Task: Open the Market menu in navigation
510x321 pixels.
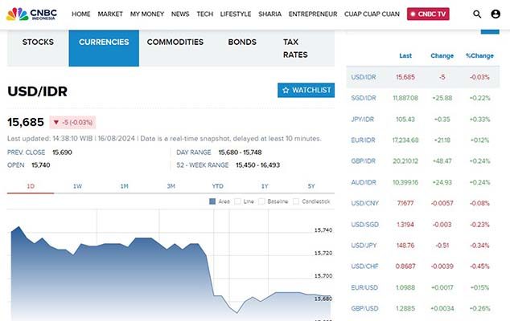Action: (x=110, y=14)
